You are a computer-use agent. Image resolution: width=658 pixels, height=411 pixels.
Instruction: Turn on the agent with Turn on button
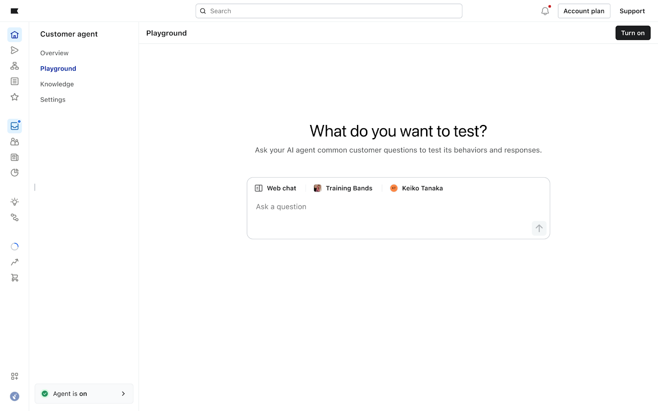(x=633, y=33)
